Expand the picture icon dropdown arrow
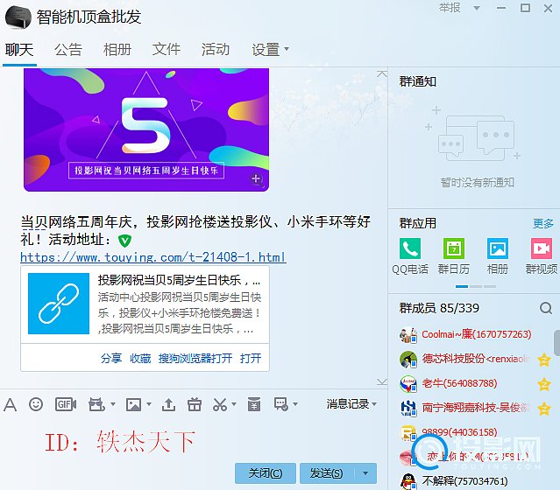The image size is (560, 490). [149, 404]
